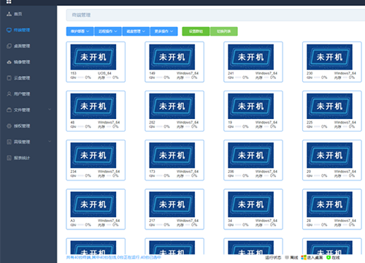Expand 高级管理 sidebar submenu chevron

50,142
